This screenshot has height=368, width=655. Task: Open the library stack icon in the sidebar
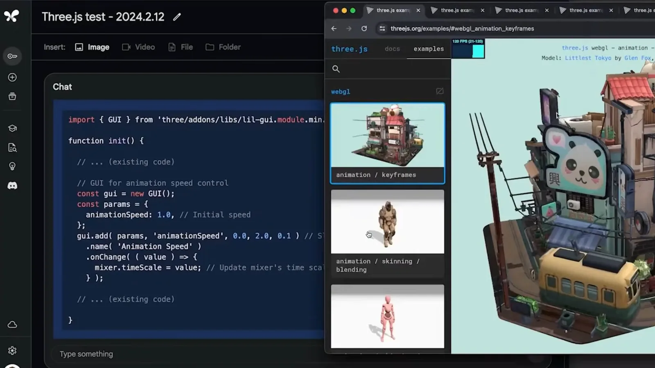(x=12, y=96)
